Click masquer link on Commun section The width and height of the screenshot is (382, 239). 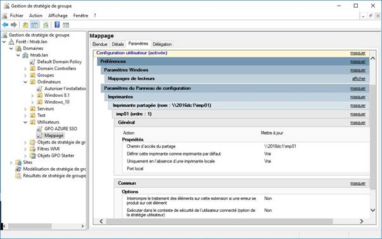pyautogui.click(x=358, y=183)
